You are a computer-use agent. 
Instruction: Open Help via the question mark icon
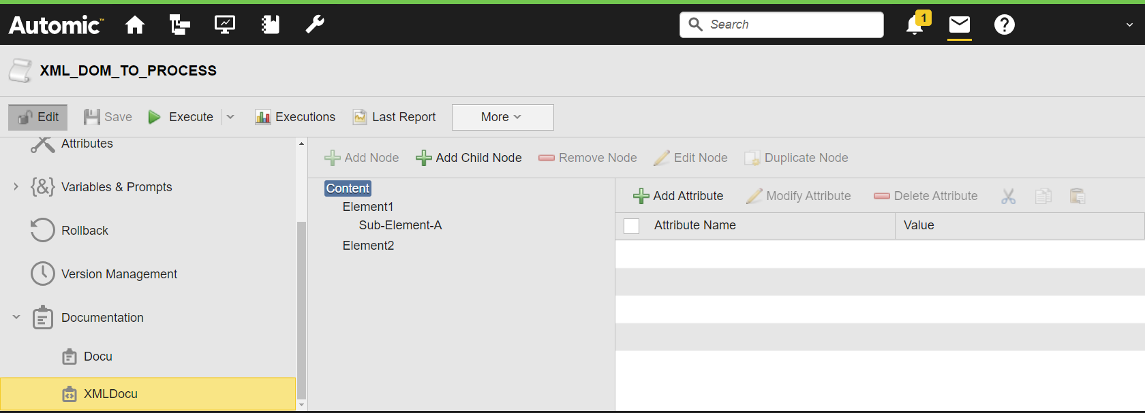pyautogui.click(x=1004, y=25)
